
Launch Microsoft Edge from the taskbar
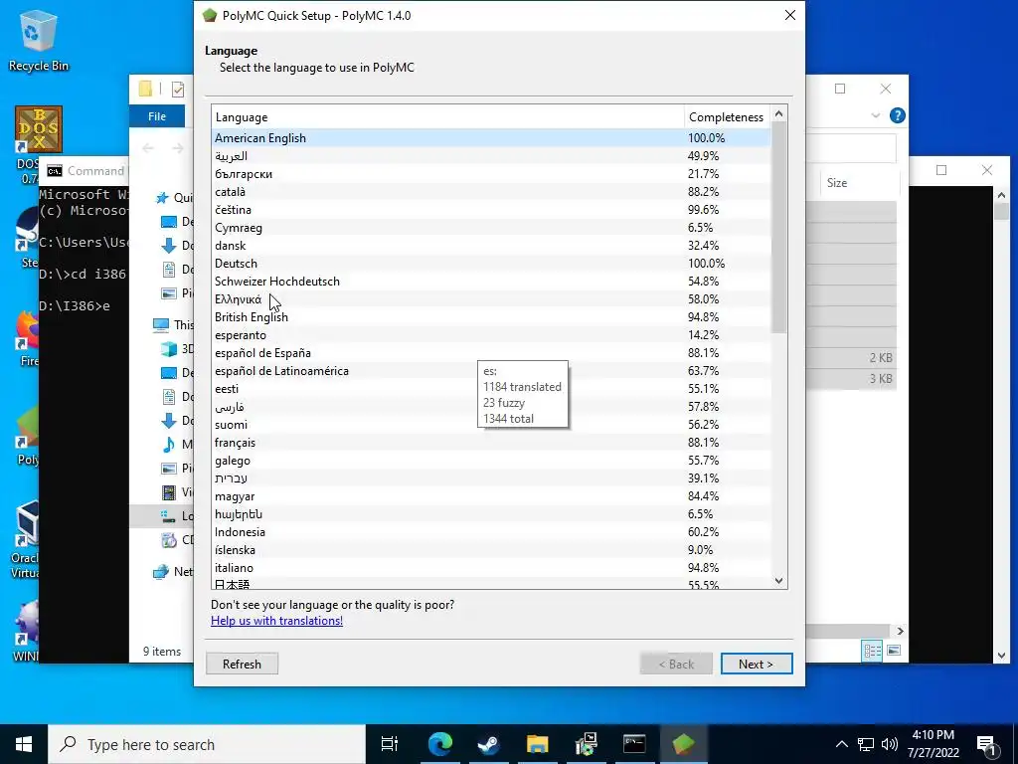tap(439, 744)
